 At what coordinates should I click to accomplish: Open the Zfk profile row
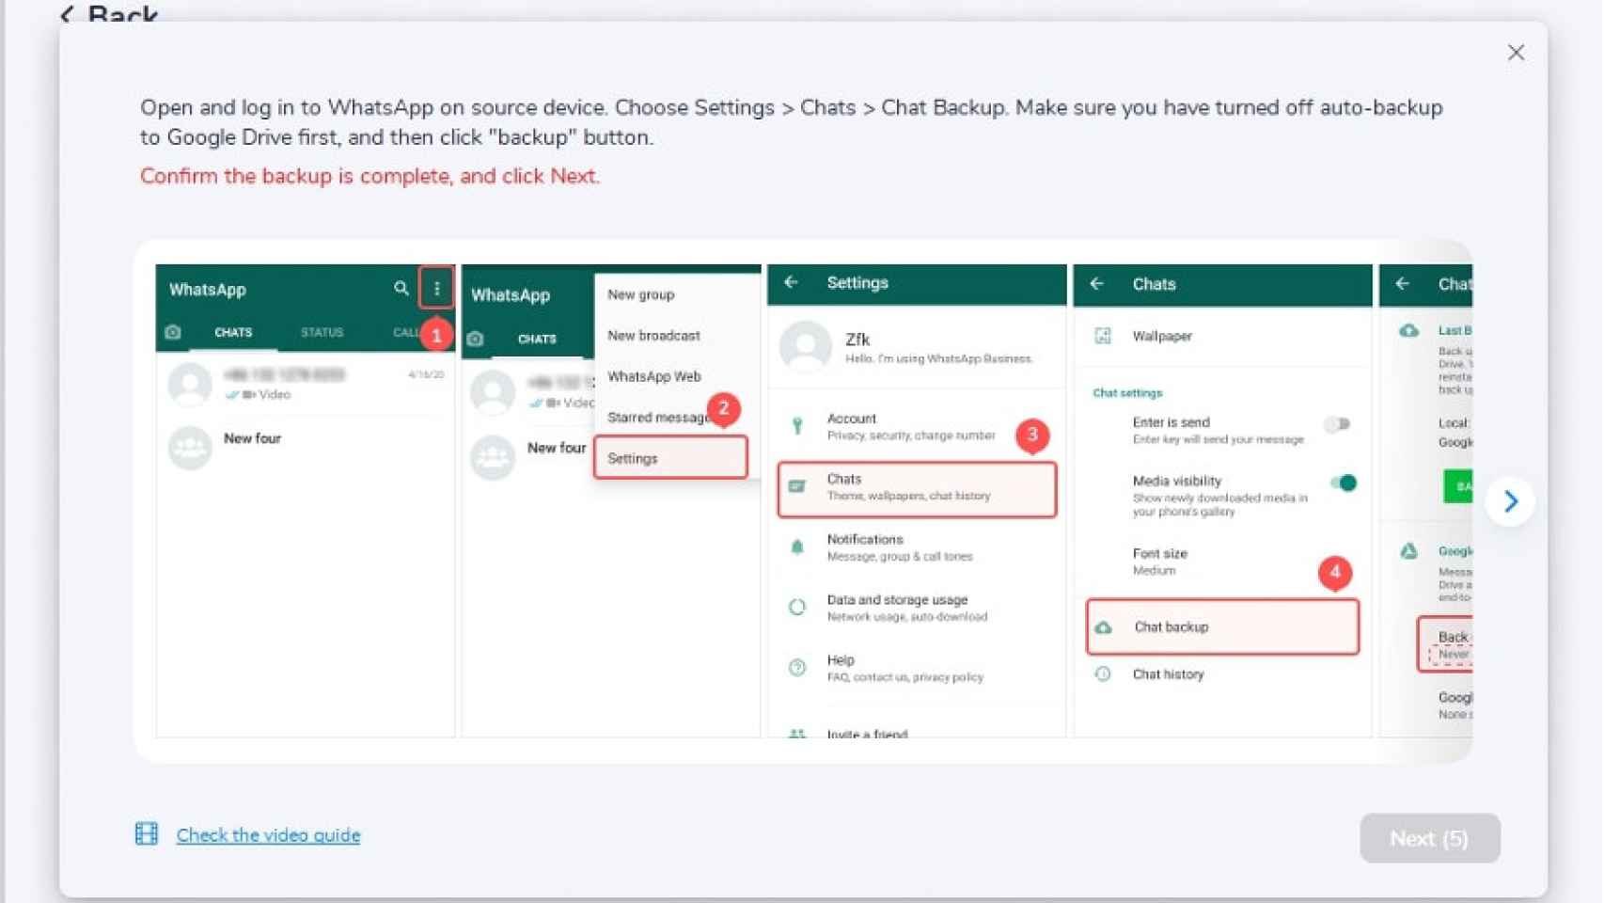[x=917, y=346]
